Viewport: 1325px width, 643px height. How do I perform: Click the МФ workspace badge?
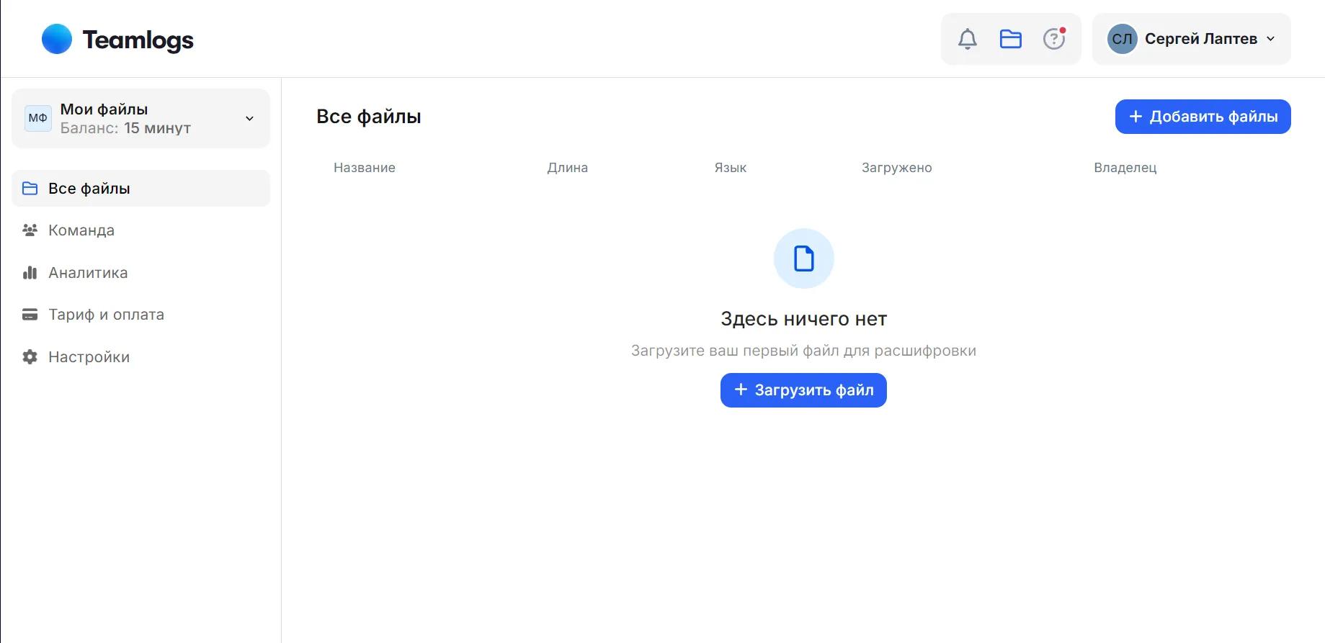click(x=38, y=118)
